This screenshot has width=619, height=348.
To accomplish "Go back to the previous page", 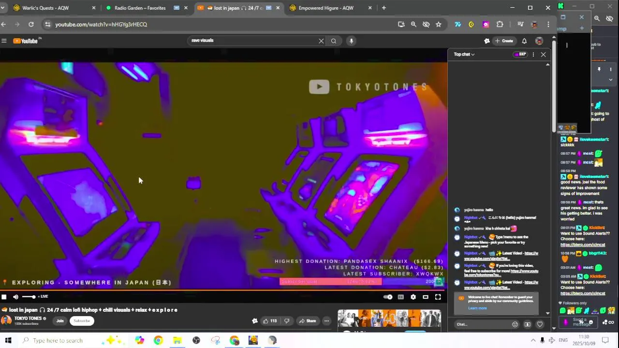I will coord(4,24).
